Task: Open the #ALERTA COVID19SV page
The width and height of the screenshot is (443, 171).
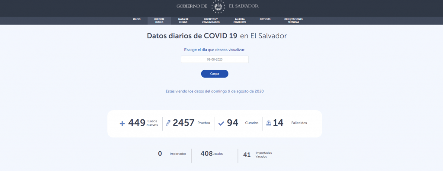Action: [x=240, y=21]
